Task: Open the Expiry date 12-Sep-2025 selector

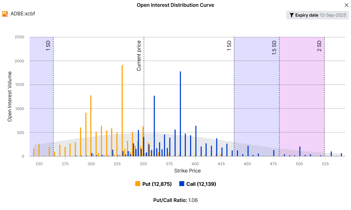Action: (x=317, y=15)
